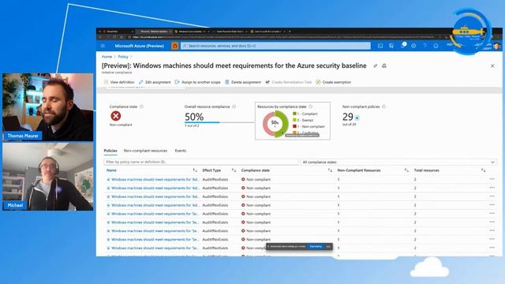Click the Effect Type column header text
This screenshot has height=284, width=505.
(211, 170)
